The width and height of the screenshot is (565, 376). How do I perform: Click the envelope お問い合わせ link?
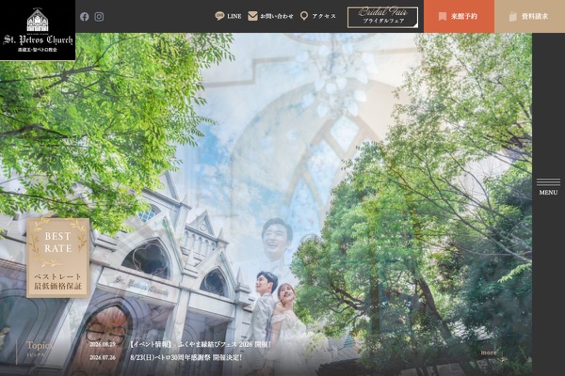tap(270, 16)
